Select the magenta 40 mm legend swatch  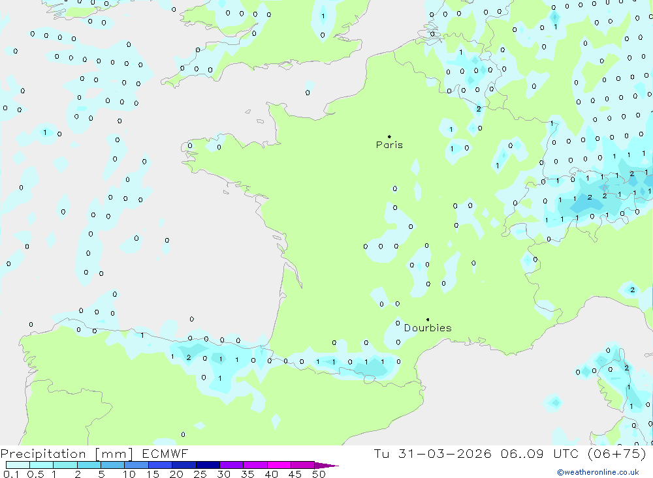tap(279, 465)
